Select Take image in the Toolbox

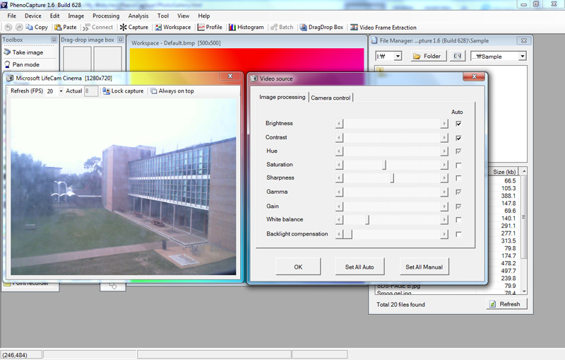tap(23, 52)
